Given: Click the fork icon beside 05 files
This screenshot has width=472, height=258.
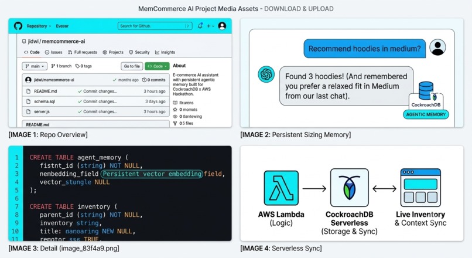Looking at the screenshot, I should [x=175, y=123].
